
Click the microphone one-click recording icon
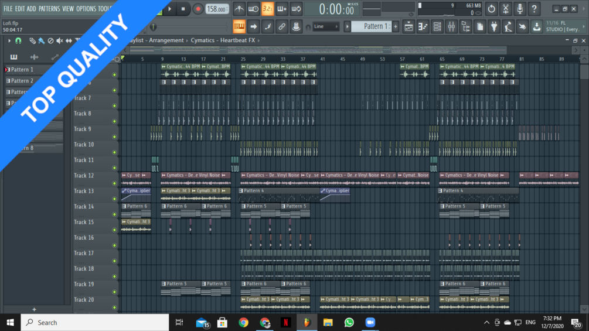click(520, 9)
